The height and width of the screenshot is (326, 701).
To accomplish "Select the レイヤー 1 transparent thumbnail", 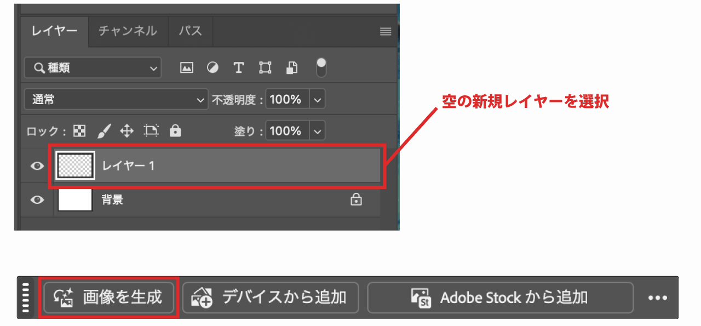I will (76, 165).
